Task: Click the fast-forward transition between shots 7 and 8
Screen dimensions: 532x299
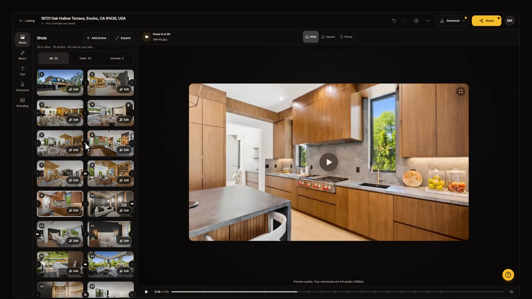Action: (x=85, y=173)
